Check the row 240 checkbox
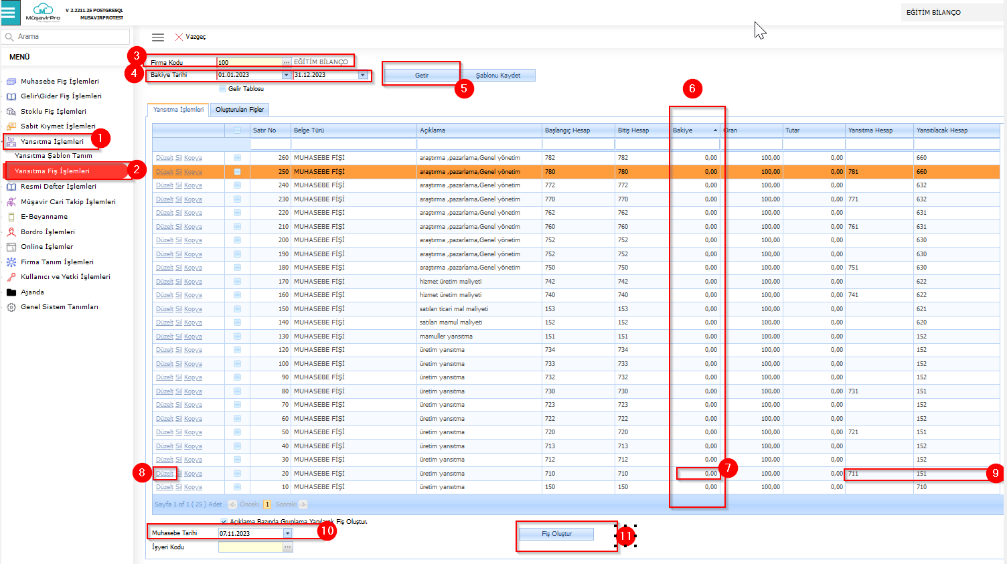The height and width of the screenshot is (564, 1007). point(237,185)
